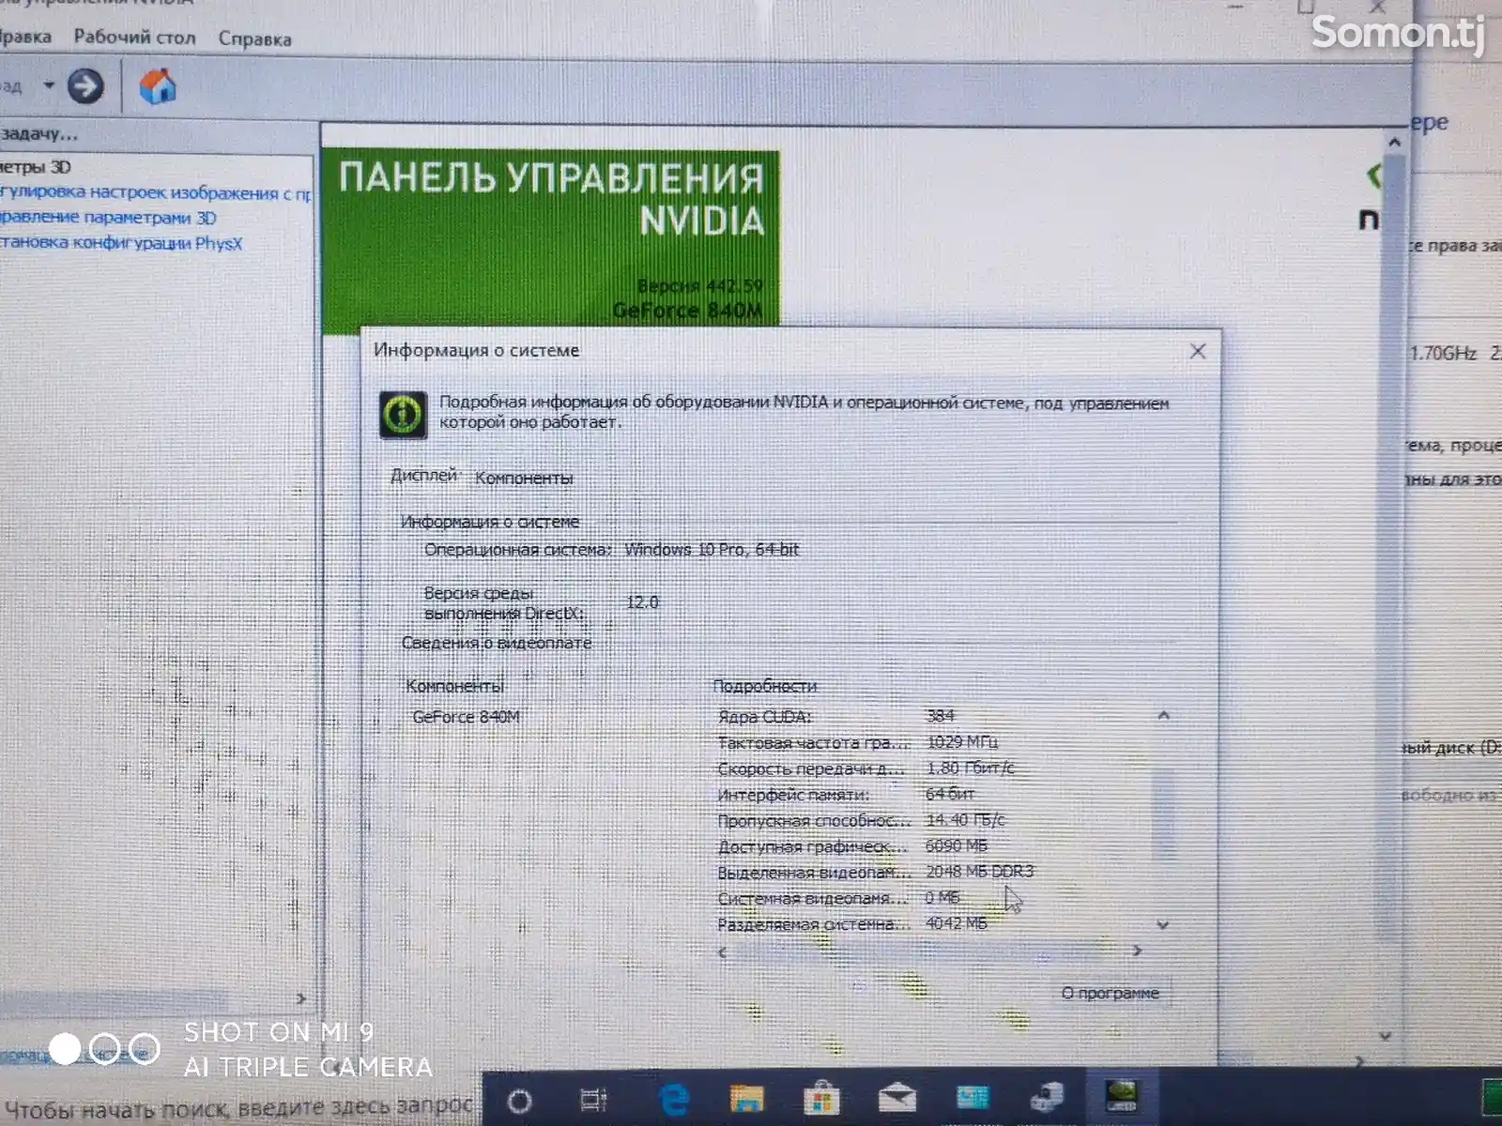
Task: Select the 'Ядра CUDA' row value 384
Action: (941, 716)
